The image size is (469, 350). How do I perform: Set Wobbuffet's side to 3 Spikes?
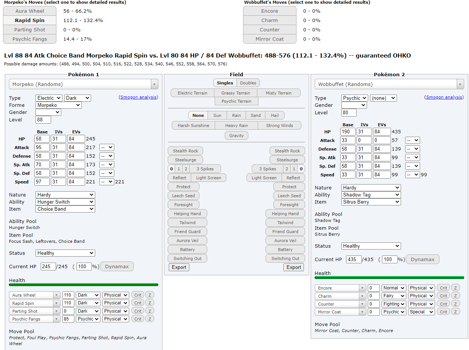[267, 169]
